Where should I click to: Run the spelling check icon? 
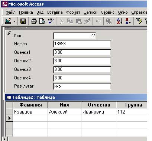51,21
